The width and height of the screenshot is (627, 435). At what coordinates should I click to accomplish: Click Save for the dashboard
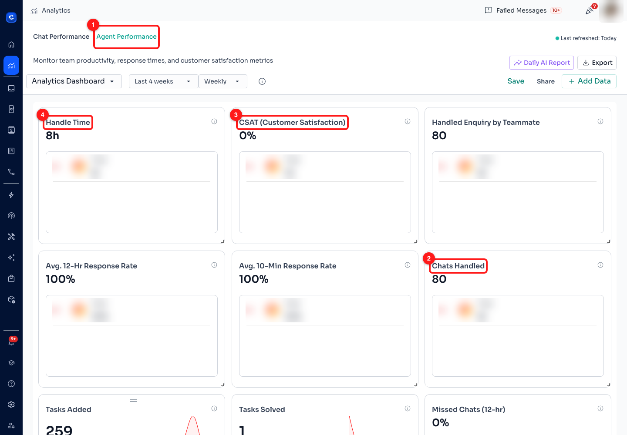516,81
